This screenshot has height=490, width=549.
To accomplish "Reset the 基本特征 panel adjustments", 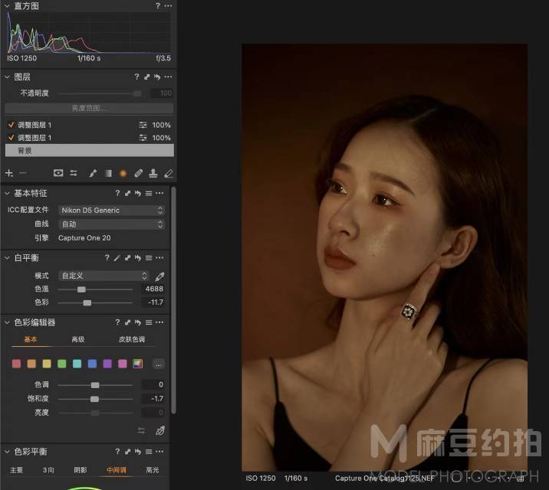I will [138, 193].
